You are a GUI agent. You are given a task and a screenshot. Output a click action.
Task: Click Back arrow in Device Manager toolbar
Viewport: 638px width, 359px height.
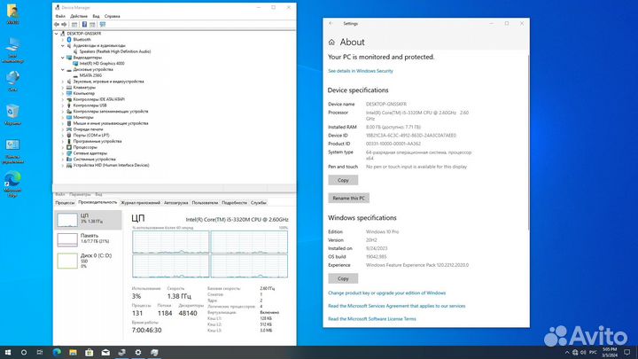(x=57, y=25)
